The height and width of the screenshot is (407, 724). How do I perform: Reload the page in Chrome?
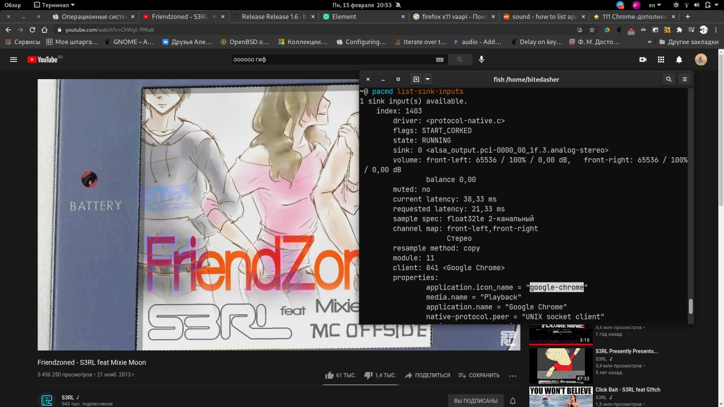coord(32,29)
